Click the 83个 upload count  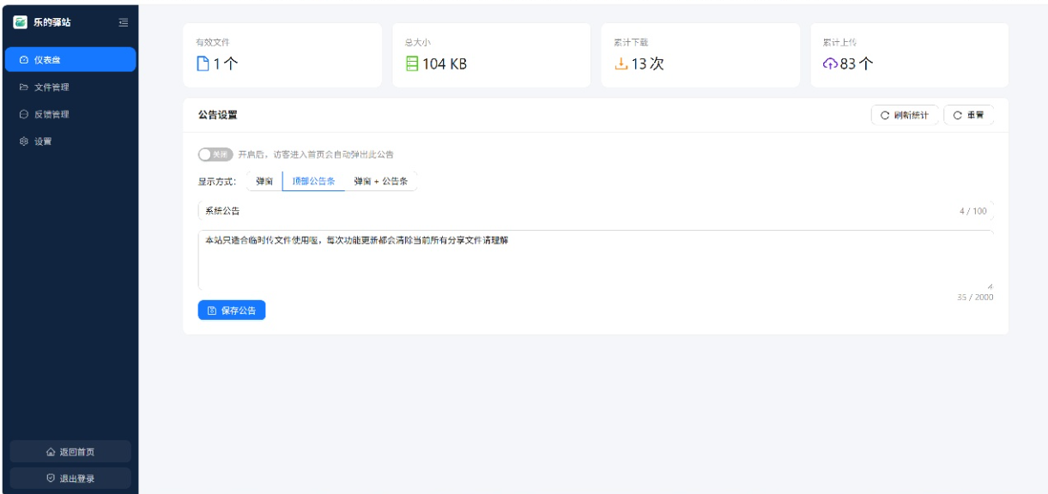click(857, 63)
